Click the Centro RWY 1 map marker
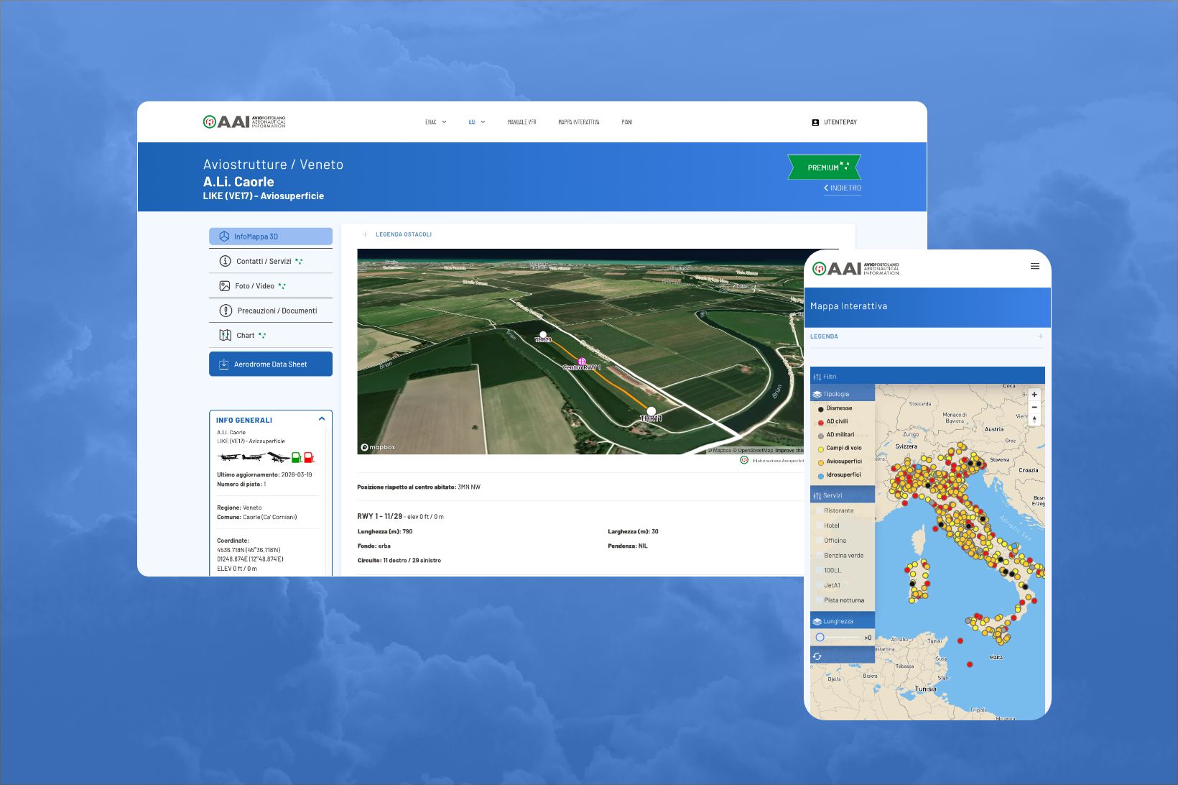Image resolution: width=1178 pixels, height=785 pixels. pos(582,362)
